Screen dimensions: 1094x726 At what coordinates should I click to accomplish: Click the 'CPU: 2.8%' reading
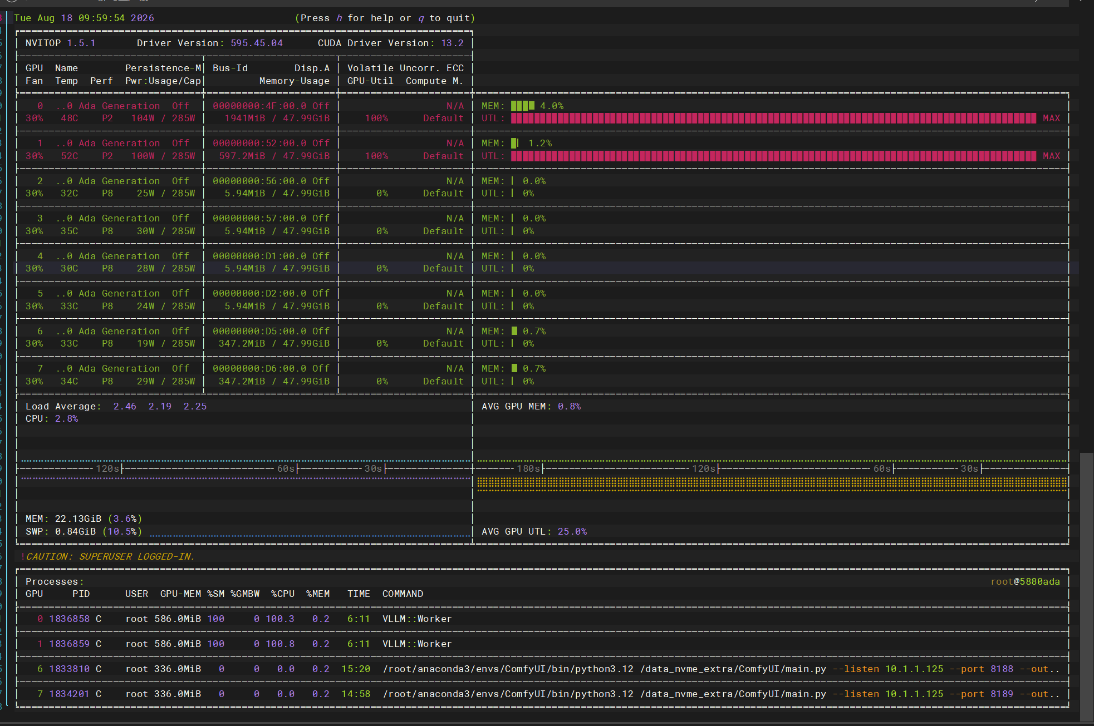52,419
